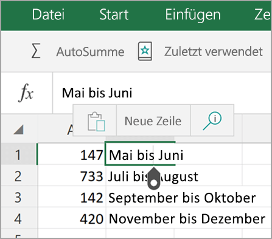This screenshot has width=272, height=239.
Task: Click the cell Mai bis Juni
Action: tap(140, 154)
